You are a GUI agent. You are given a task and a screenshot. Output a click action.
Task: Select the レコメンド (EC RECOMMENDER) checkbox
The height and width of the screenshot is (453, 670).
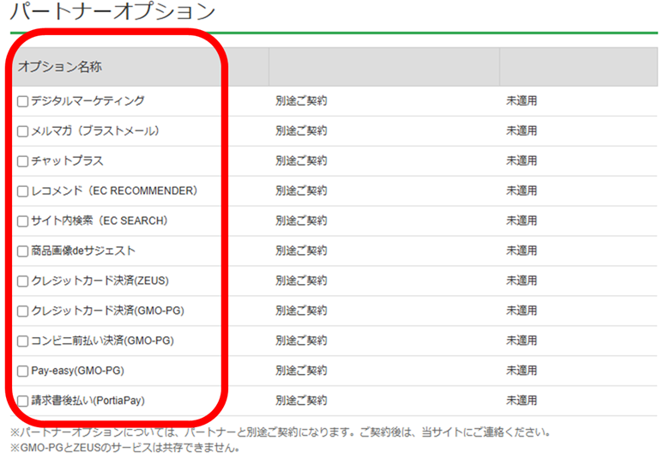click(x=23, y=191)
